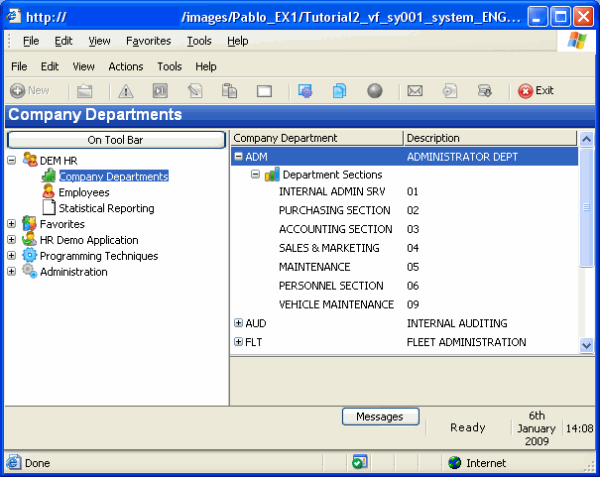Viewport: 600px width, 477px height.
Task: Click the Administration gears icon
Action: [30, 271]
